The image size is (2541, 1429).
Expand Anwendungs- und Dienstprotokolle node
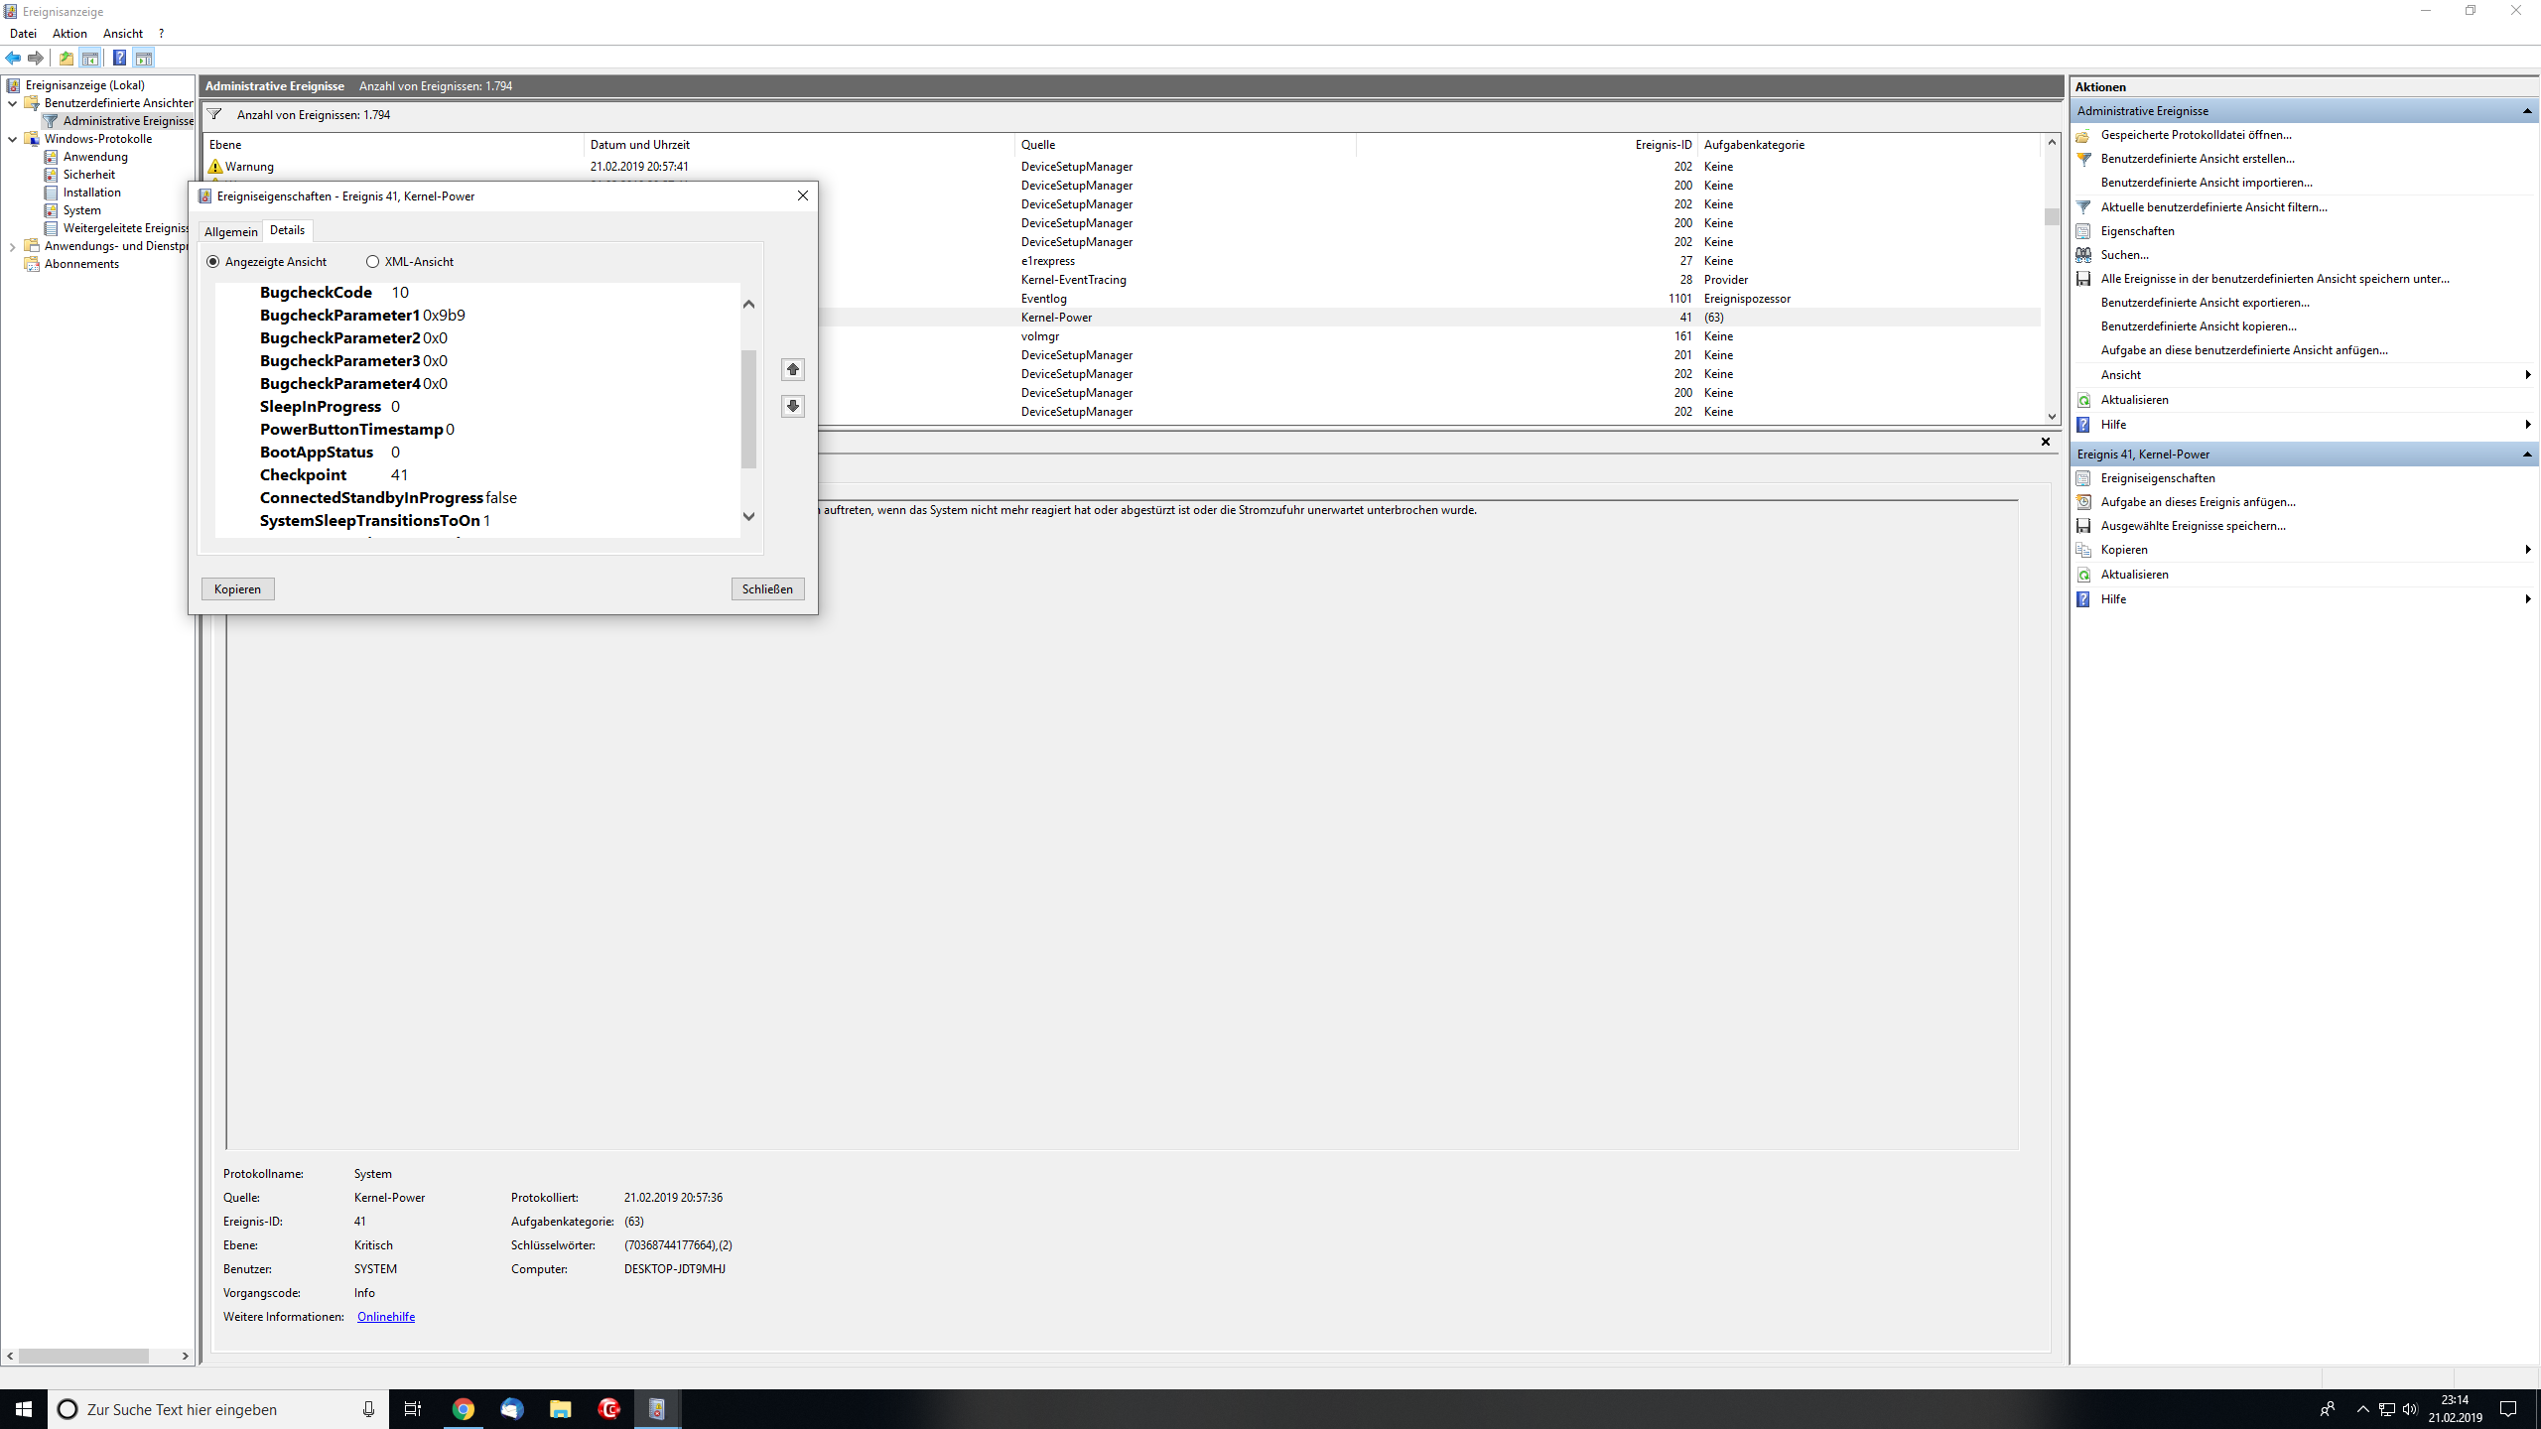[x=12, y=246]
